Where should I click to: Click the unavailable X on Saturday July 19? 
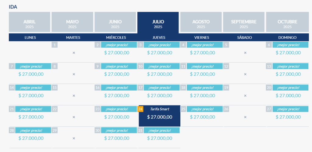(x=245, y=95)
